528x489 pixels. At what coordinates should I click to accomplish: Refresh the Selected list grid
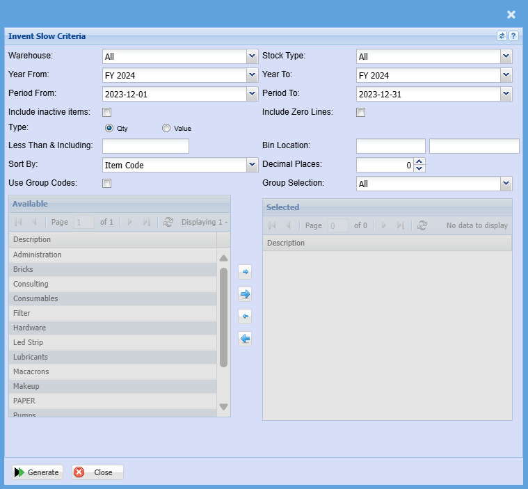(x=422, y=225)
